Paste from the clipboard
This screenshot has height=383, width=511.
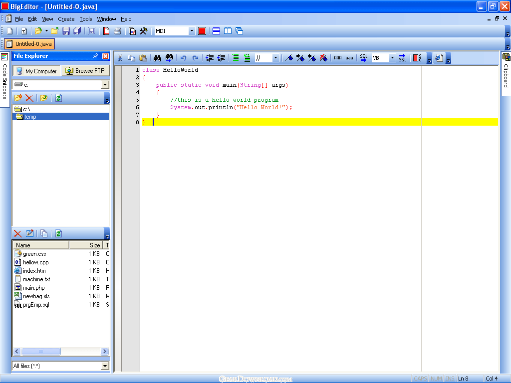(x=143, y=58)
